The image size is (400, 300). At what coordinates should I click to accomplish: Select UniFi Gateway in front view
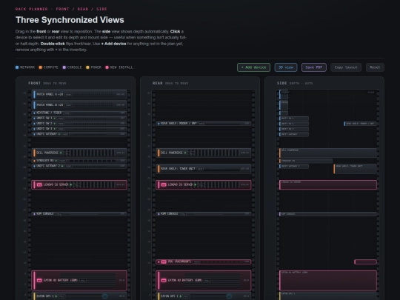[x=79, y=134]
